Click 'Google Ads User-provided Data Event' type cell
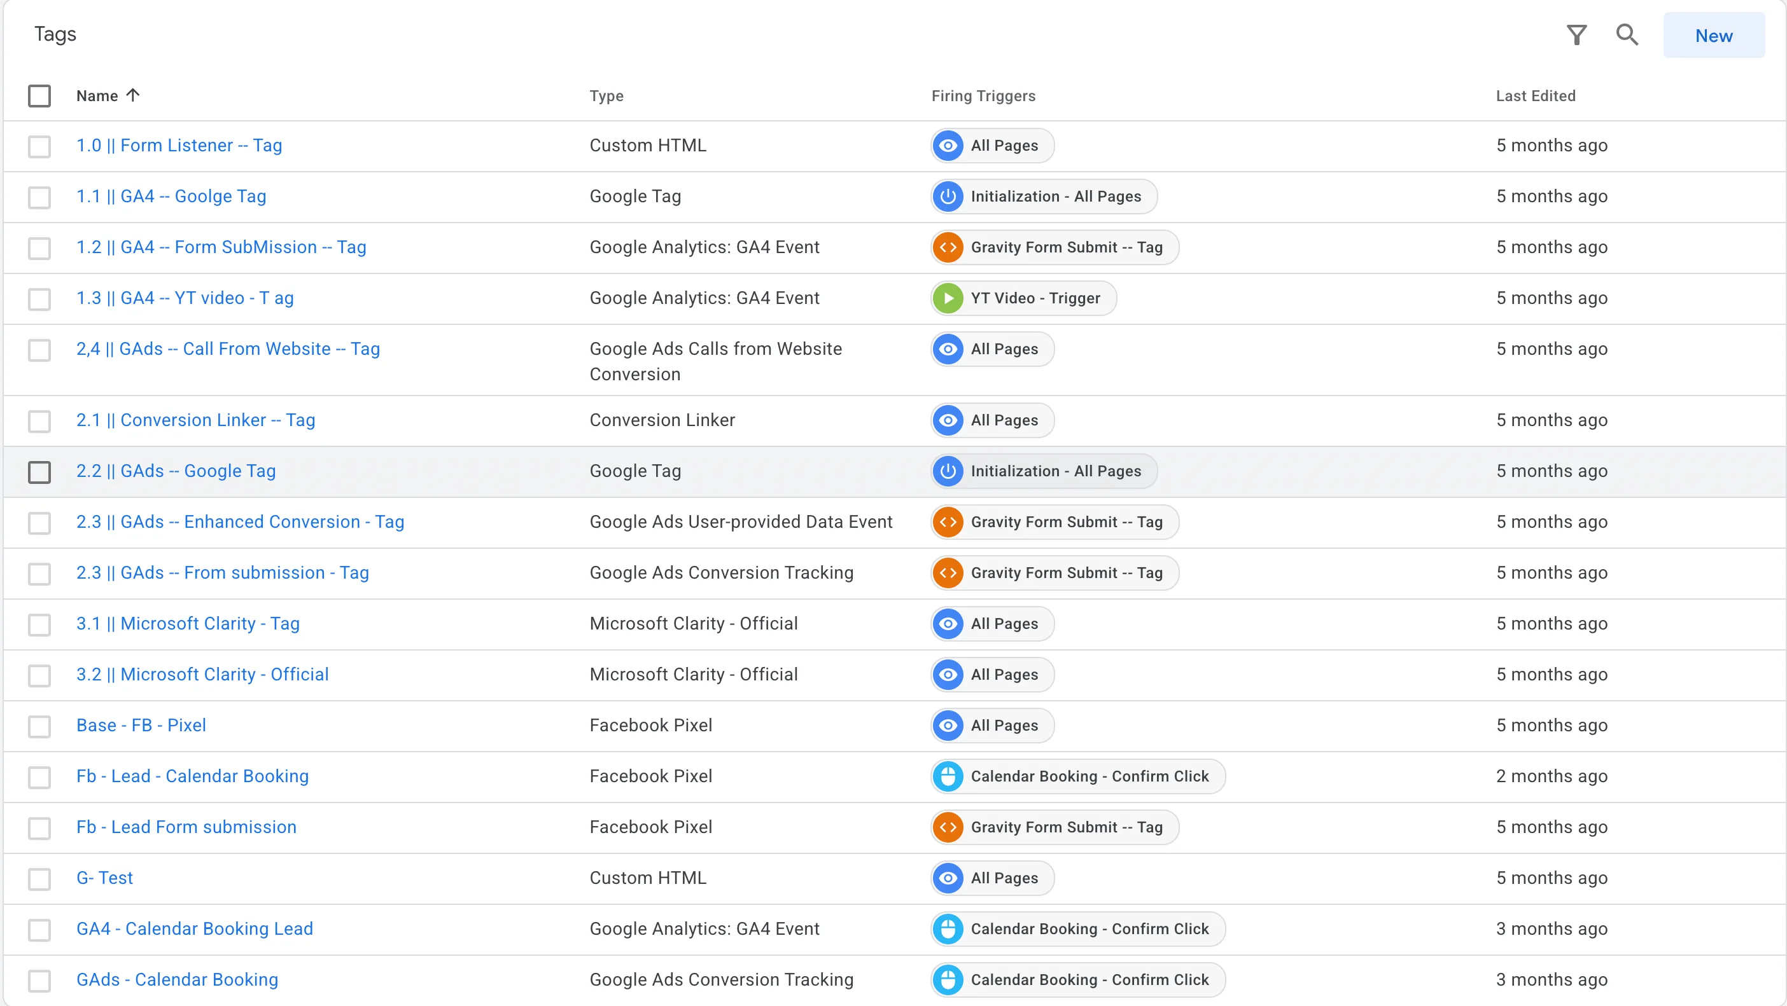The width and height of the screenshot is (1787, 1006). (x=740, y=521)
